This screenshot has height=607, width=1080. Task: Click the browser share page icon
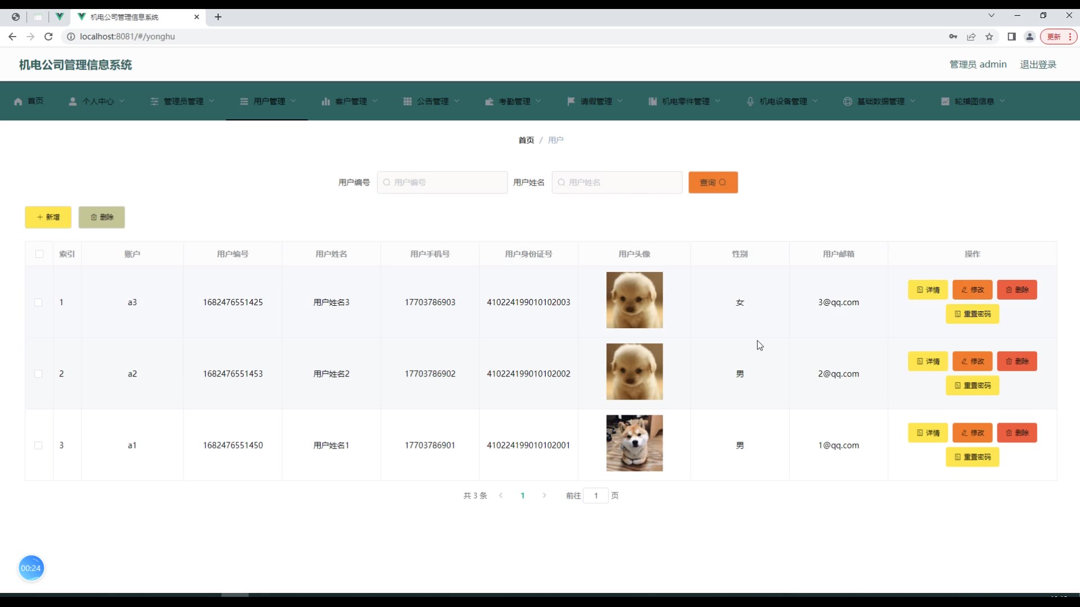(x=971, y=37)
